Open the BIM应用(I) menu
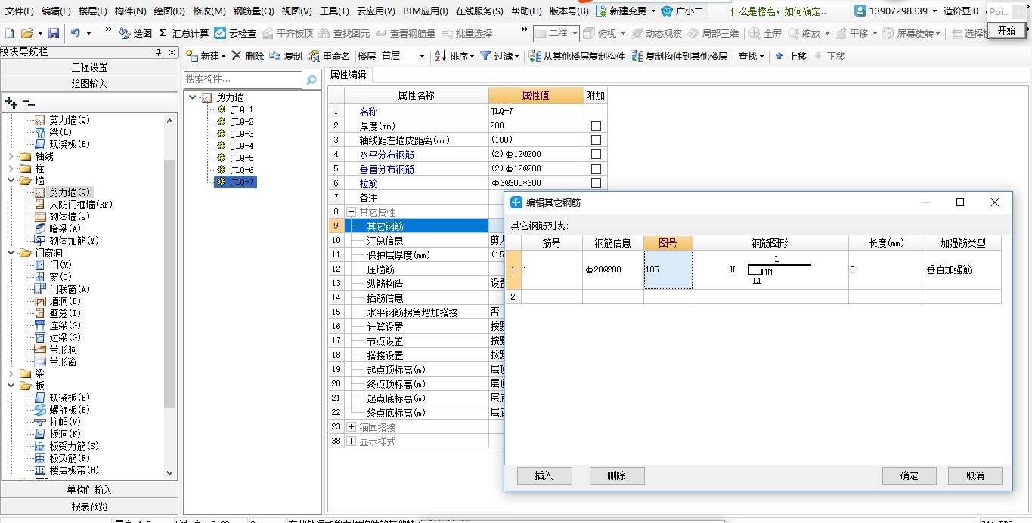 click(426, 11)
